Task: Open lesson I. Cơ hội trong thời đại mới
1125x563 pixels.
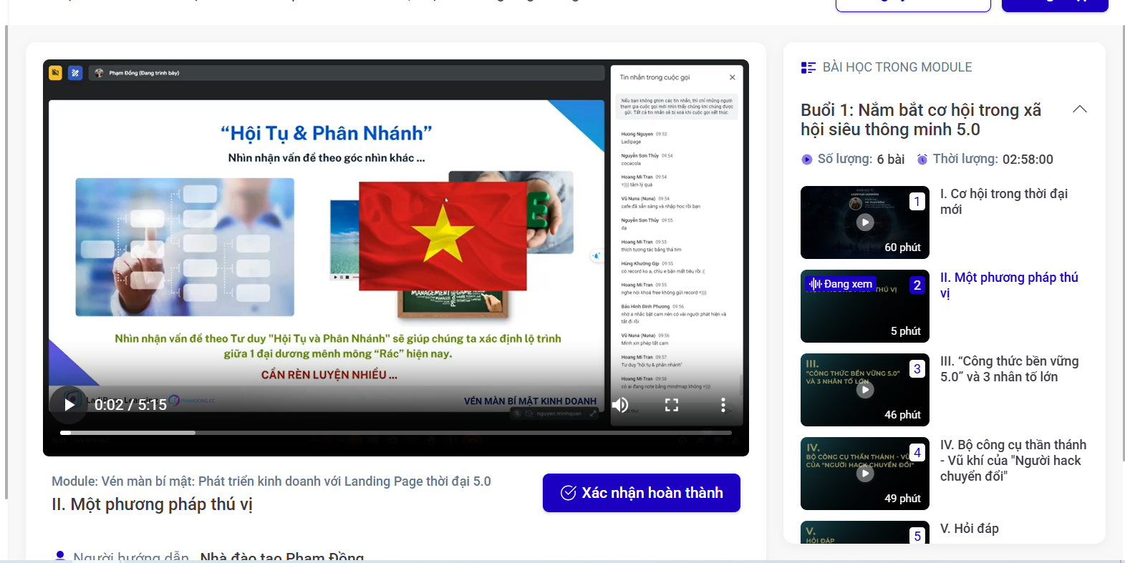Action: point(1004,202)
